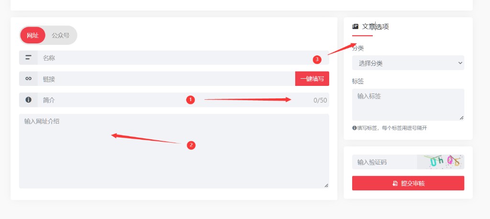Focus the 名称 input field

183,58
